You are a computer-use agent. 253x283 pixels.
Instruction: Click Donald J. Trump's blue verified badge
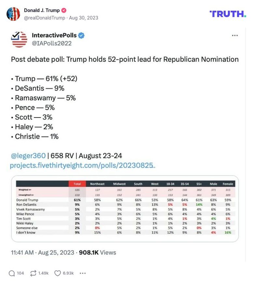tap(63, 10)
